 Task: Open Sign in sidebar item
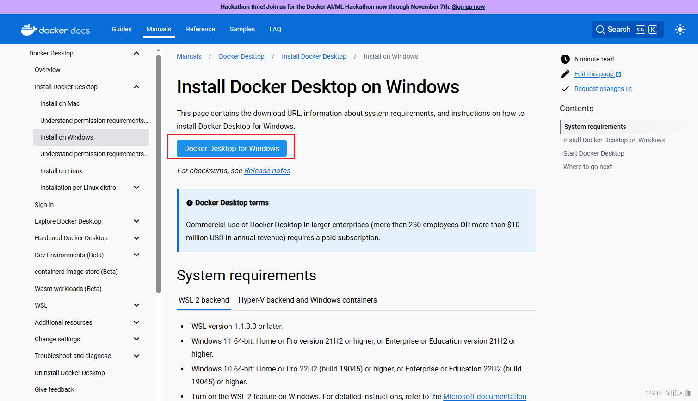coord(44,205)
